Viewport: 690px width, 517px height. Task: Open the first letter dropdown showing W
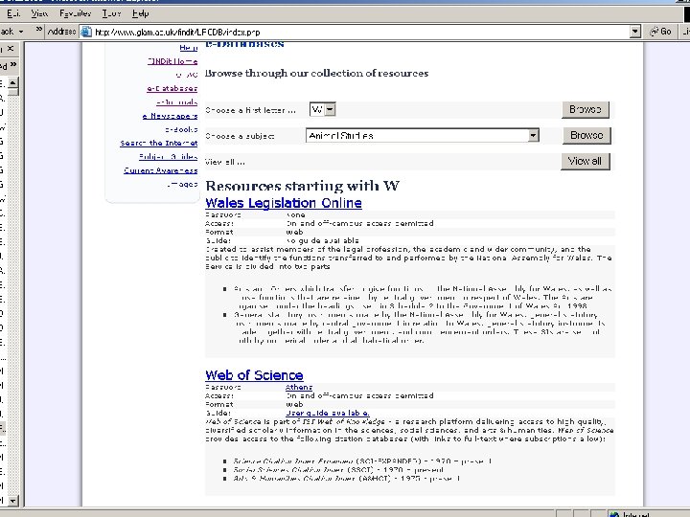point(323,109)
